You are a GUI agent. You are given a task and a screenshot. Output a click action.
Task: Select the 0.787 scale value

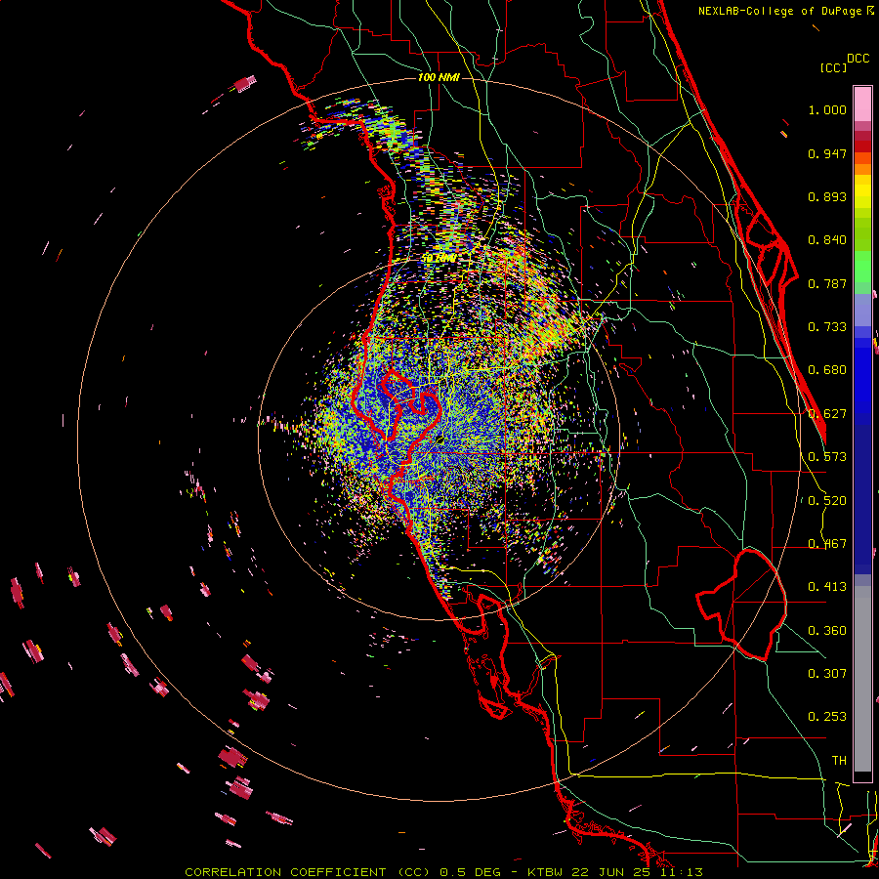pyautogui.click(x=827, y=283)
